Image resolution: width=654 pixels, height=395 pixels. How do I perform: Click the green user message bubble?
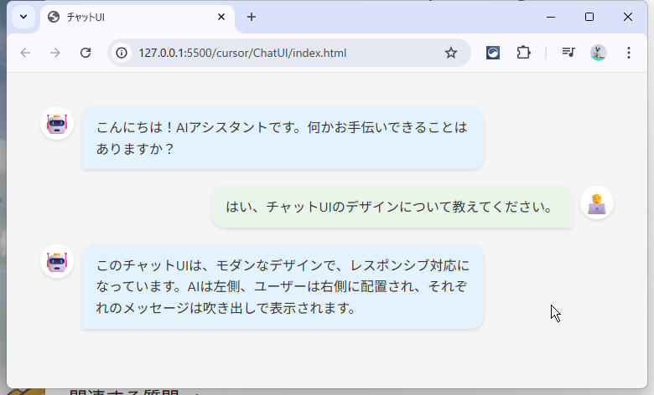click(x=392, y=207)
